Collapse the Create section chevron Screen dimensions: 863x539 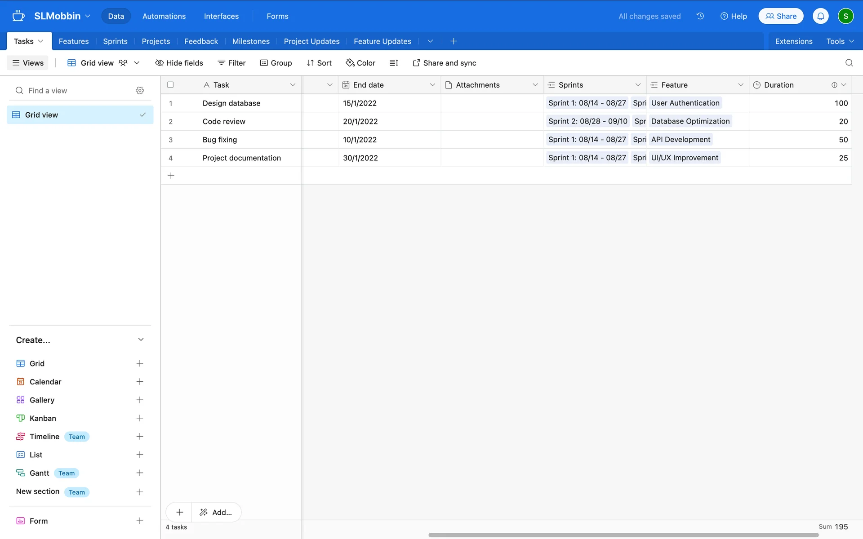141,340
